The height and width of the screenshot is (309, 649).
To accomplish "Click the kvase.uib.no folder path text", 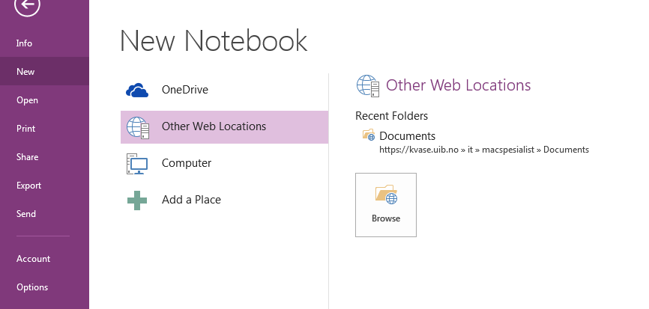I will [x=483, y=150].
